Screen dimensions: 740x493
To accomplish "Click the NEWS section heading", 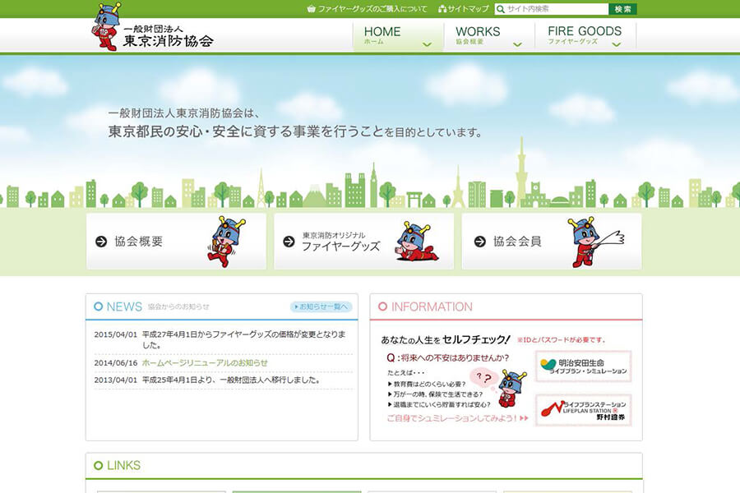I will click(x=124, y=306).
